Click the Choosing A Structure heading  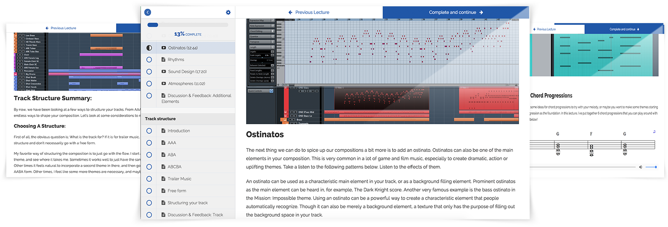coord(40,126)
